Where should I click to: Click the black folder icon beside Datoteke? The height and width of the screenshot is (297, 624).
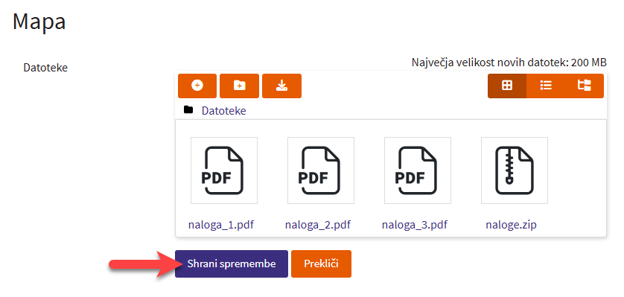(x=188, y=109)
